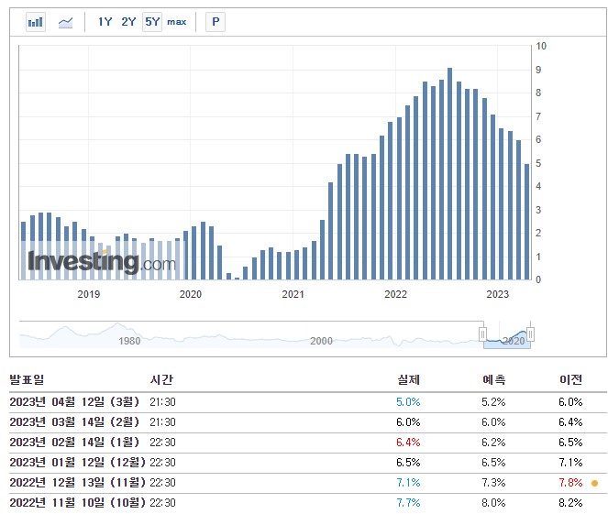The height and width of the screenshot is (514, 608).
Task: Click the 6.2% forecast value
Action: tap(493, 443)
